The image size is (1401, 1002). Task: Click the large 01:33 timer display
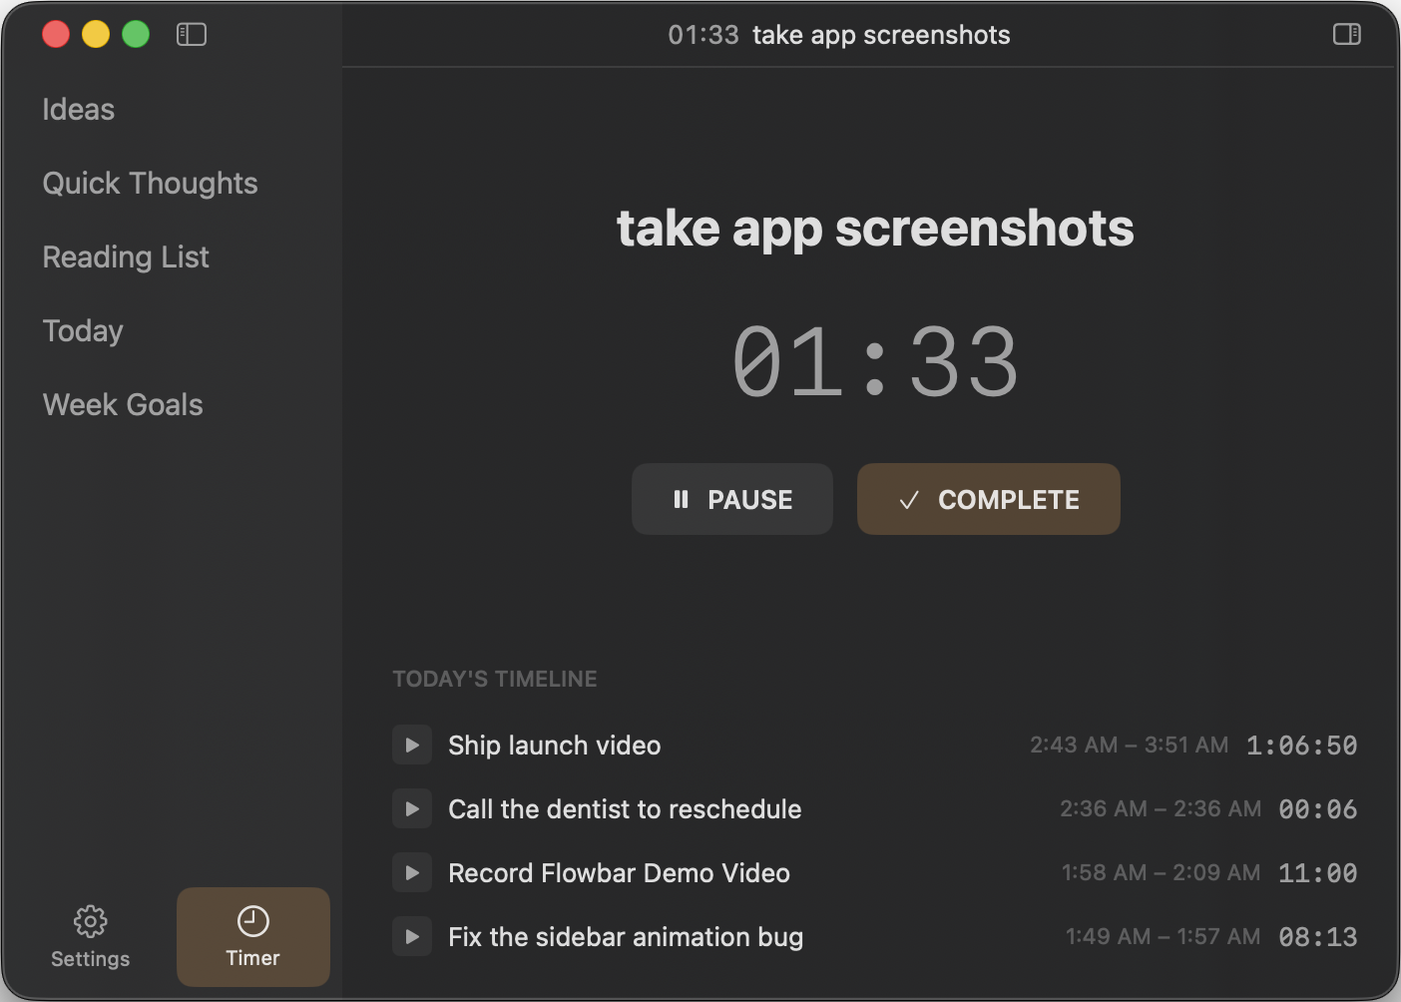(875, 363)
